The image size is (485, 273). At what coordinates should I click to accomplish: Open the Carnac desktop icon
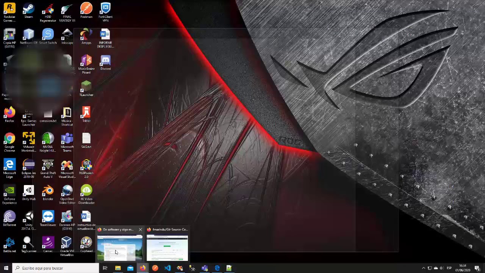coord(48,245)
